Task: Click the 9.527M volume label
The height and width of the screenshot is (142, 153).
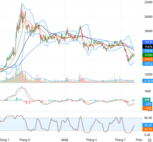Action: pyautogui.click(x=148, y=81)
